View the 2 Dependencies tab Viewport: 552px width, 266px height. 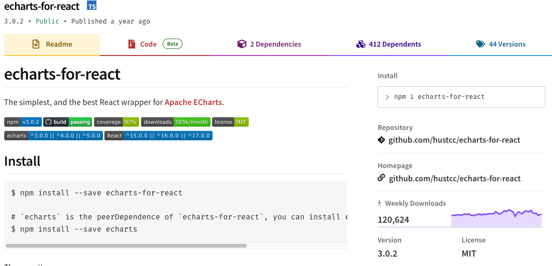[269, 44]
